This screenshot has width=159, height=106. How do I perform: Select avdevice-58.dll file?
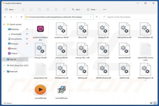pos(61,30)
